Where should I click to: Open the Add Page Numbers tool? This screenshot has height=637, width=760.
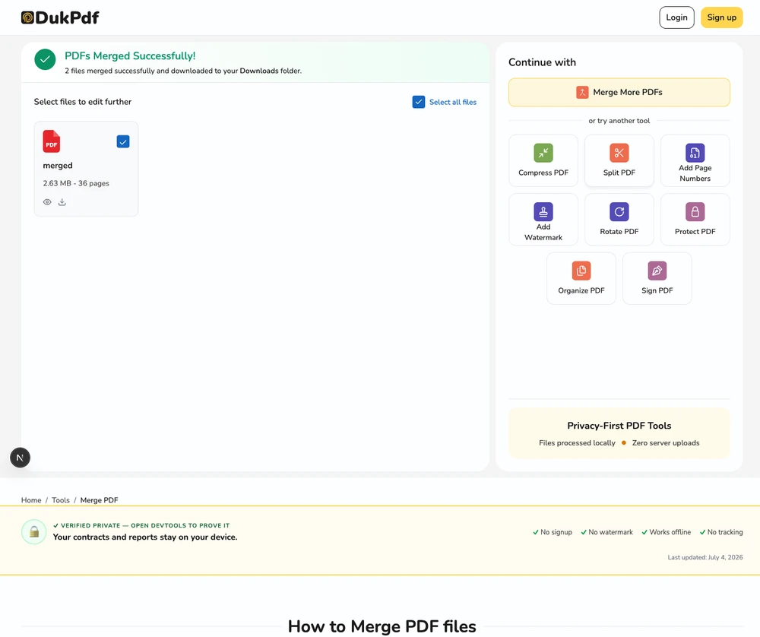(x=695, y=160)
